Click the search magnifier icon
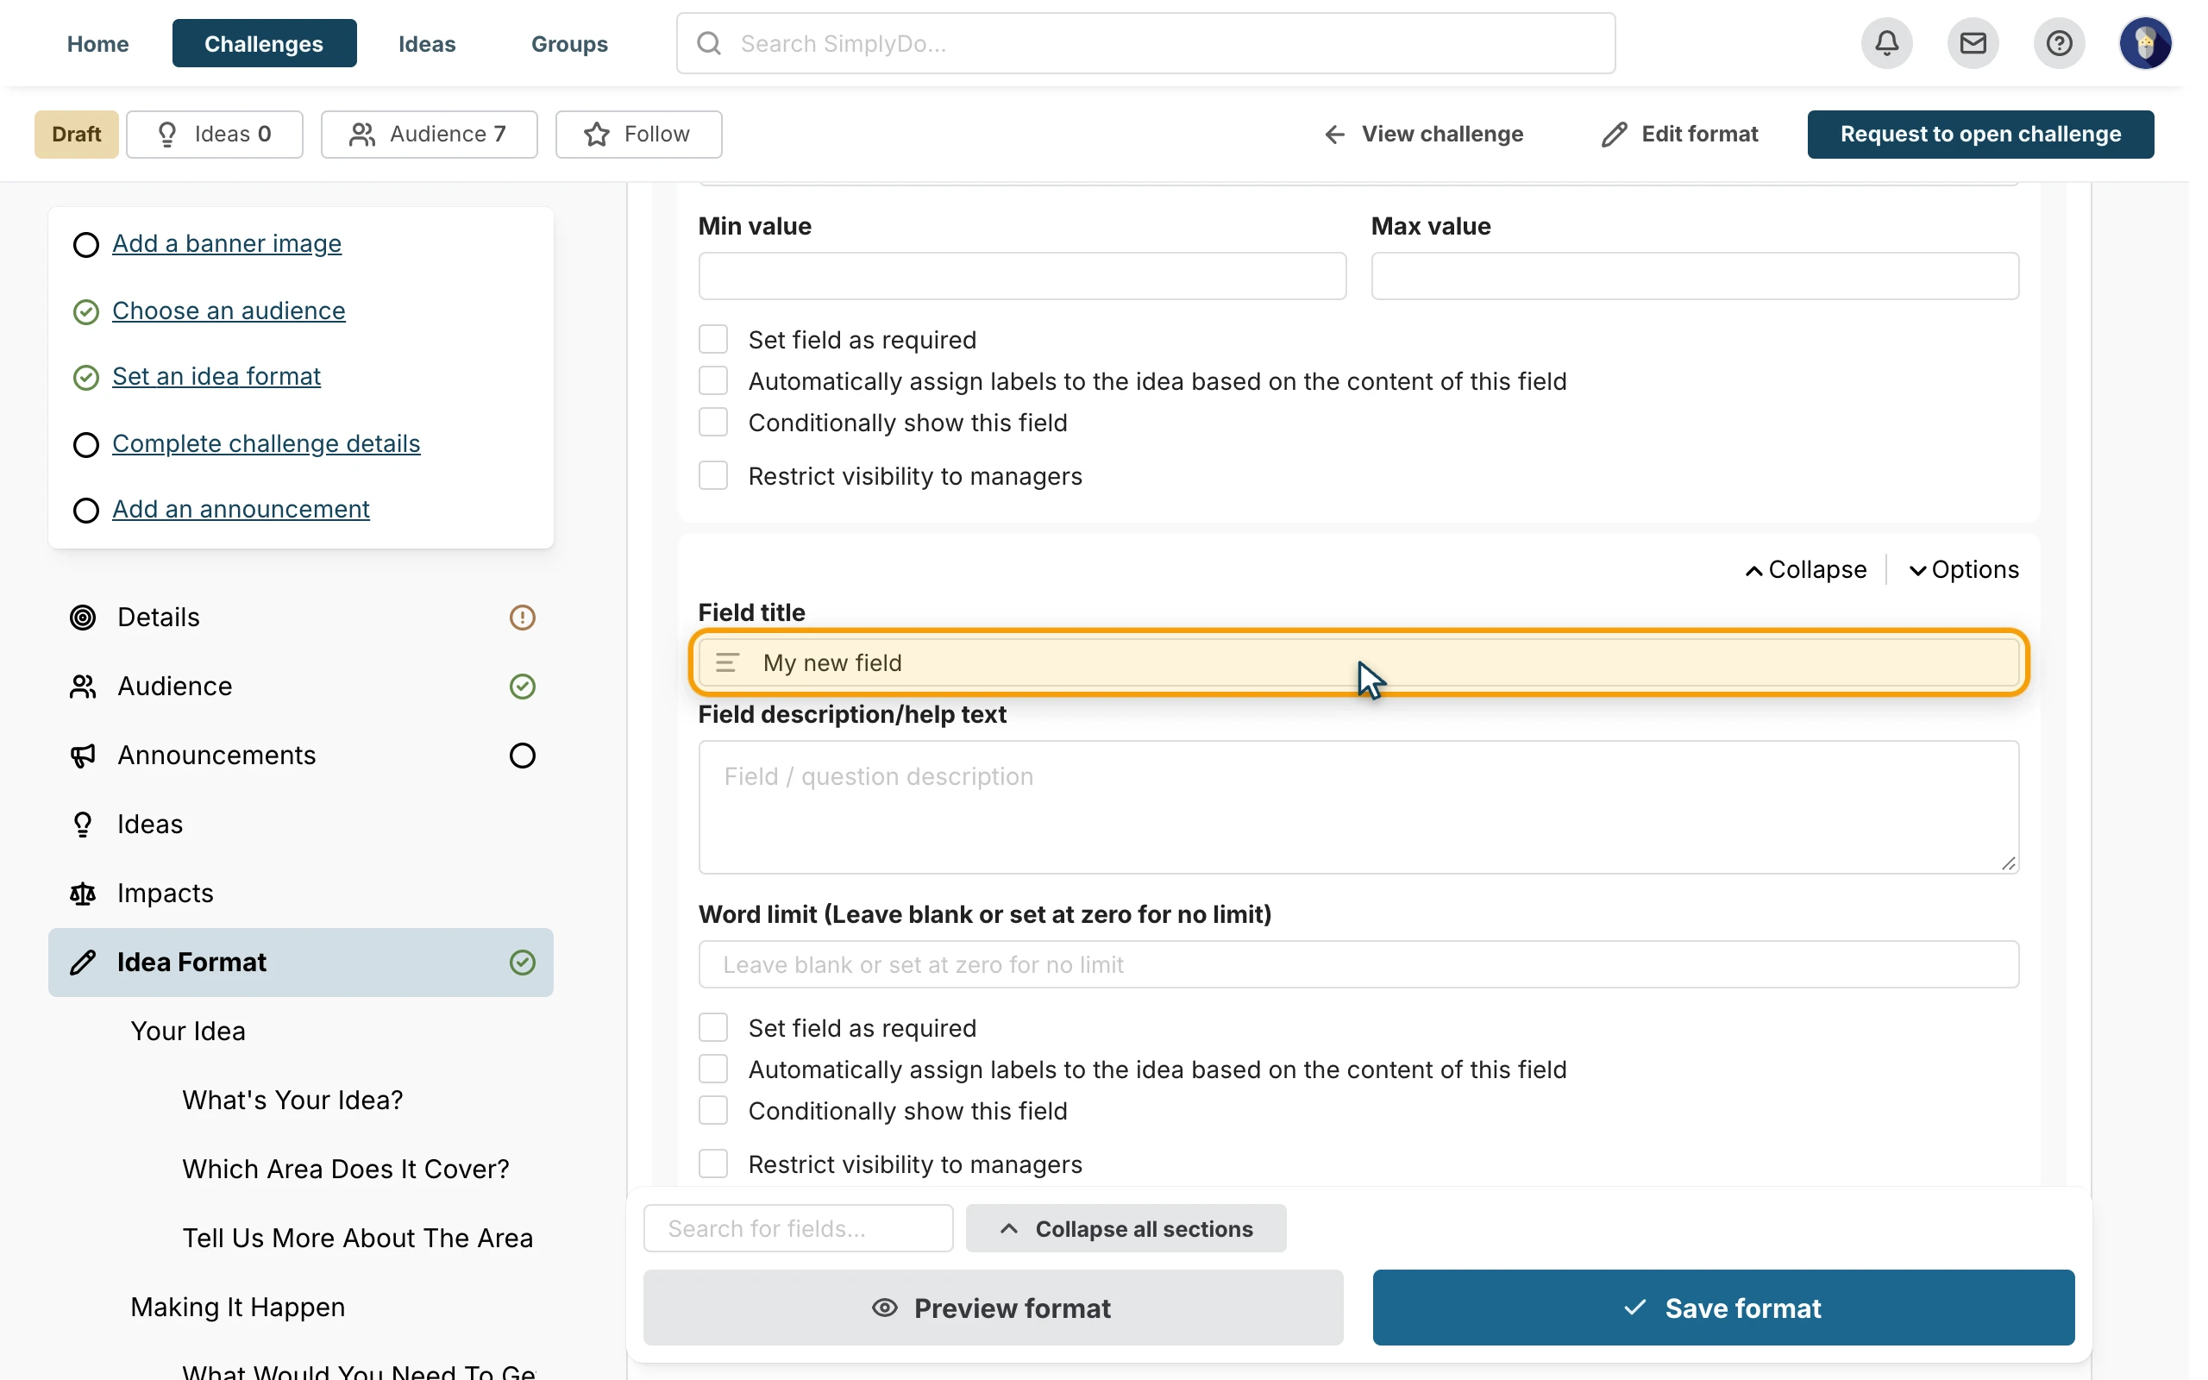Viewport: 2208px width, 1380px height. coord(709,43)
